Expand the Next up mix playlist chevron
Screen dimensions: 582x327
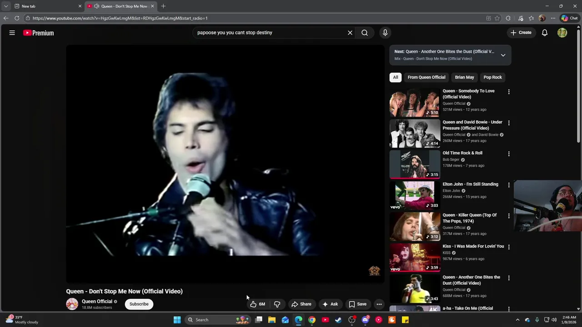(503, 55)
